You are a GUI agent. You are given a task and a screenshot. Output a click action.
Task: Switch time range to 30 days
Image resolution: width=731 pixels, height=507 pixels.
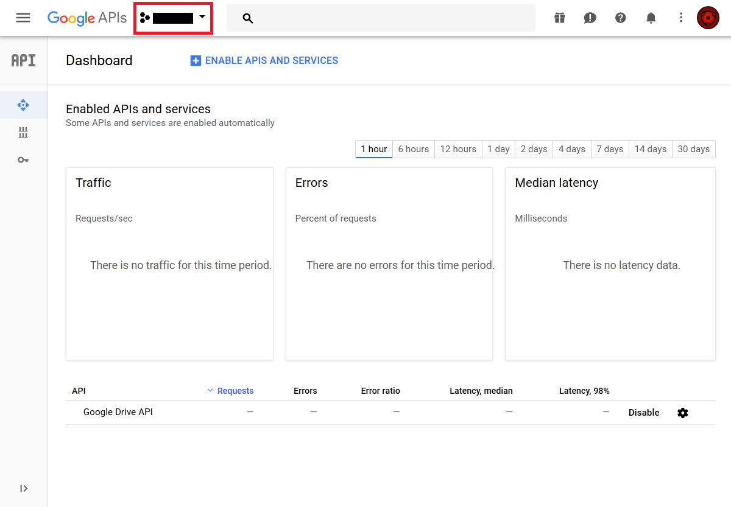point(693,149)
